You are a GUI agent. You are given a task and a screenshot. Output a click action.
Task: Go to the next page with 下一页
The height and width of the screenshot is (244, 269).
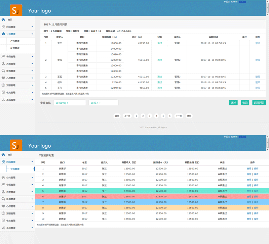pos(179,116)
